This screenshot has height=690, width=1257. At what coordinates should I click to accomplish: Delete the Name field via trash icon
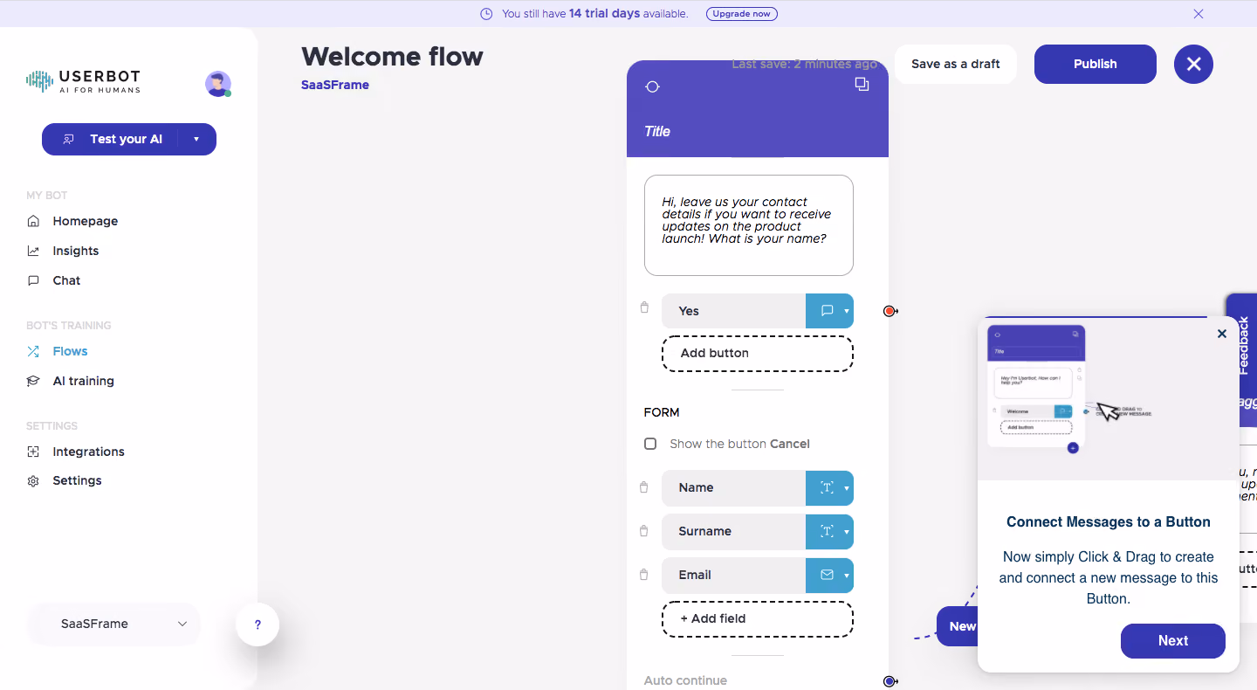644,487
